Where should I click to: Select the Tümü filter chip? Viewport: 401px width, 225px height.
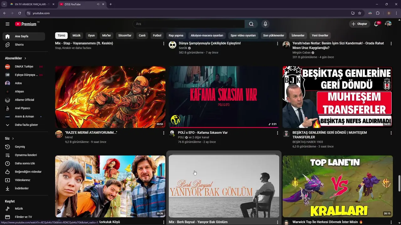pyautogui.click(x=61, y=35)
